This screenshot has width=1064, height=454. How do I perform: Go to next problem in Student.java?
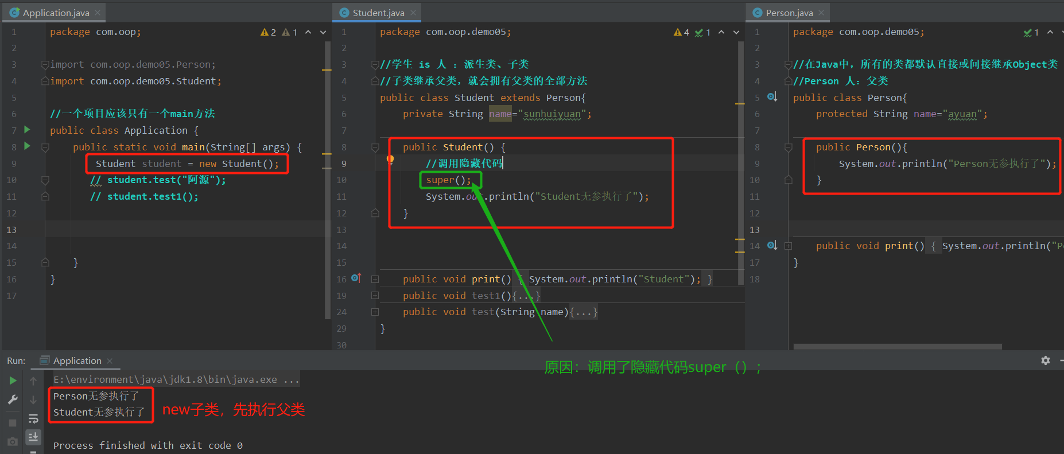click(736, 32)
